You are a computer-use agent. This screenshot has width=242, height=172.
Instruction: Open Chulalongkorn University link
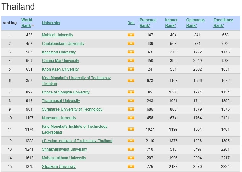[x=63, y=44]
